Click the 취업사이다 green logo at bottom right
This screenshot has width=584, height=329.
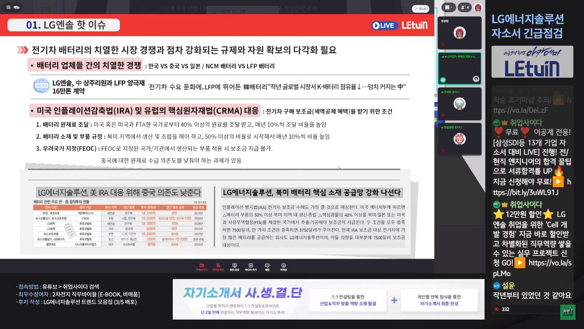coord(568,312)
